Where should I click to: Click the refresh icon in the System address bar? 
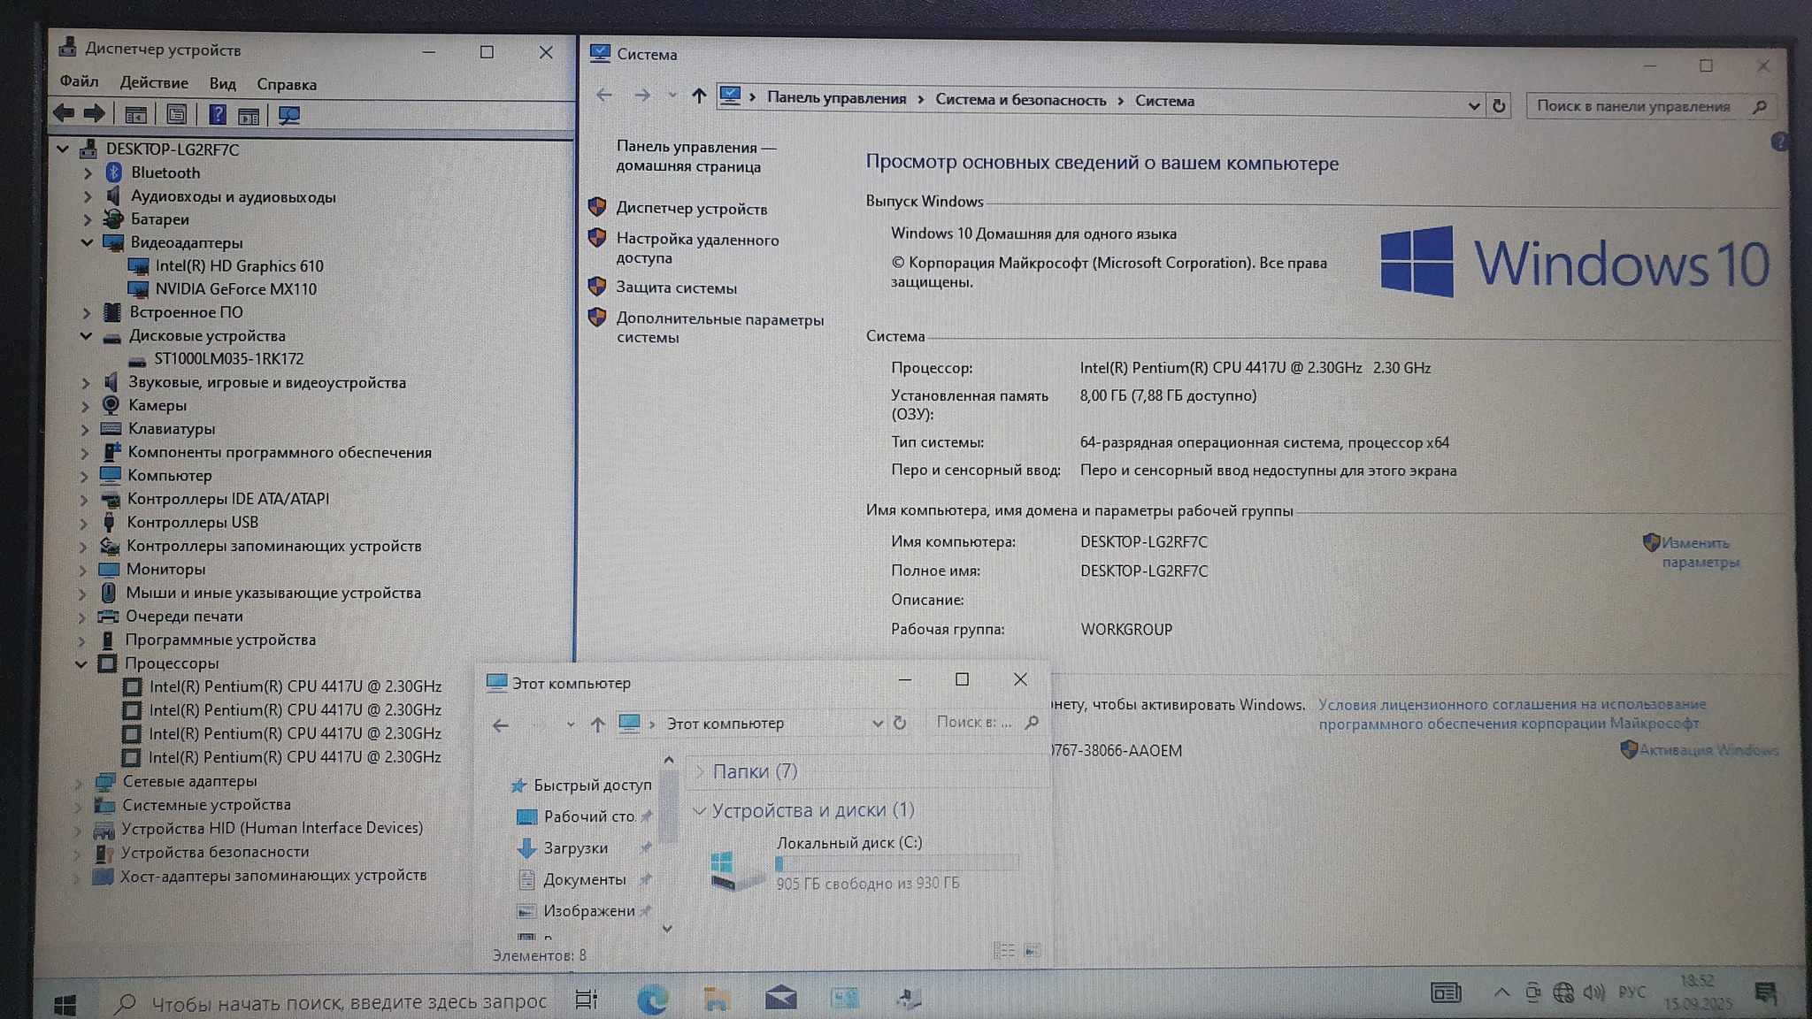[x=1499, y=106]
